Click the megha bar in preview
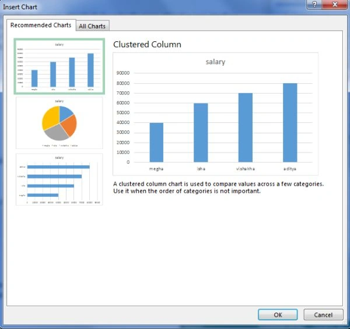The width and height of the screenshot is (350, 329). (156, 142)
